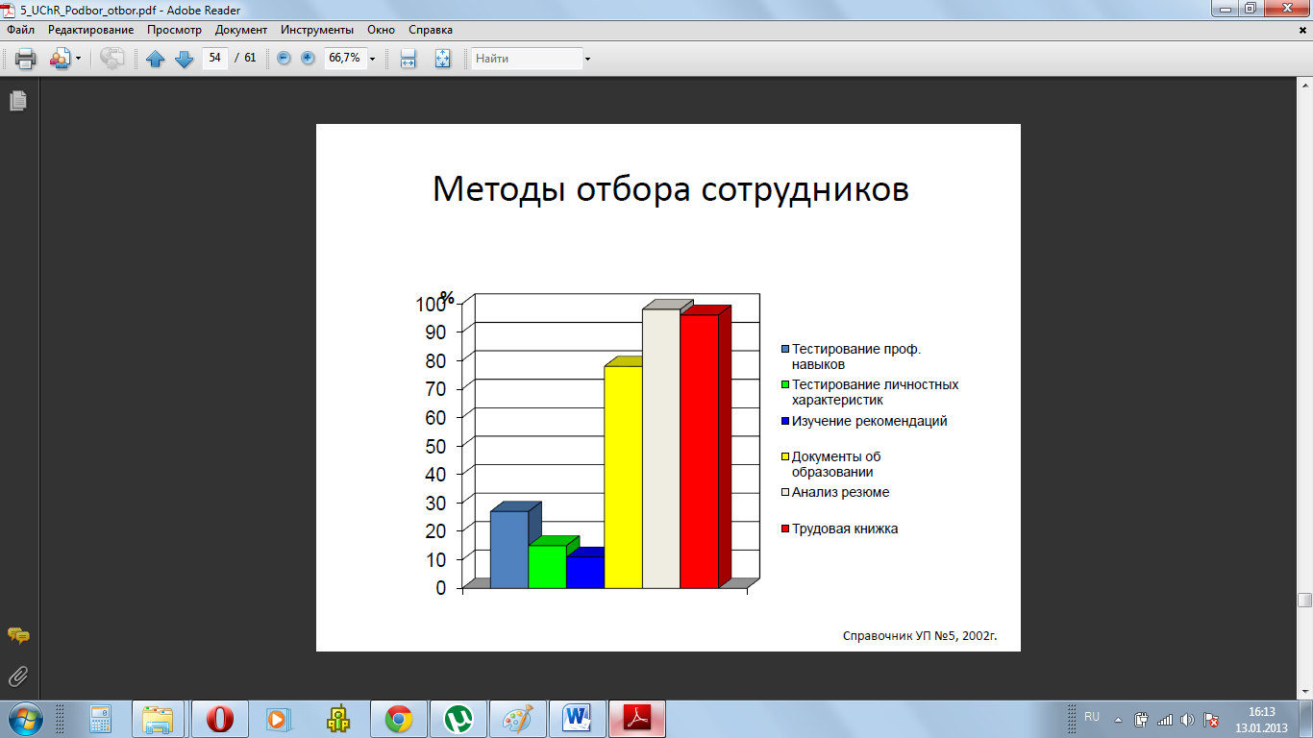
Task: Click the fit-width scrolling mode icon
Action: pos(408,59)
